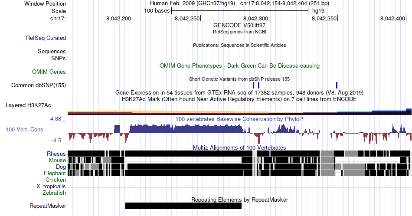Click the 8,042,400 ruler position label
412x216 pixels.
[x=393, y=18]
